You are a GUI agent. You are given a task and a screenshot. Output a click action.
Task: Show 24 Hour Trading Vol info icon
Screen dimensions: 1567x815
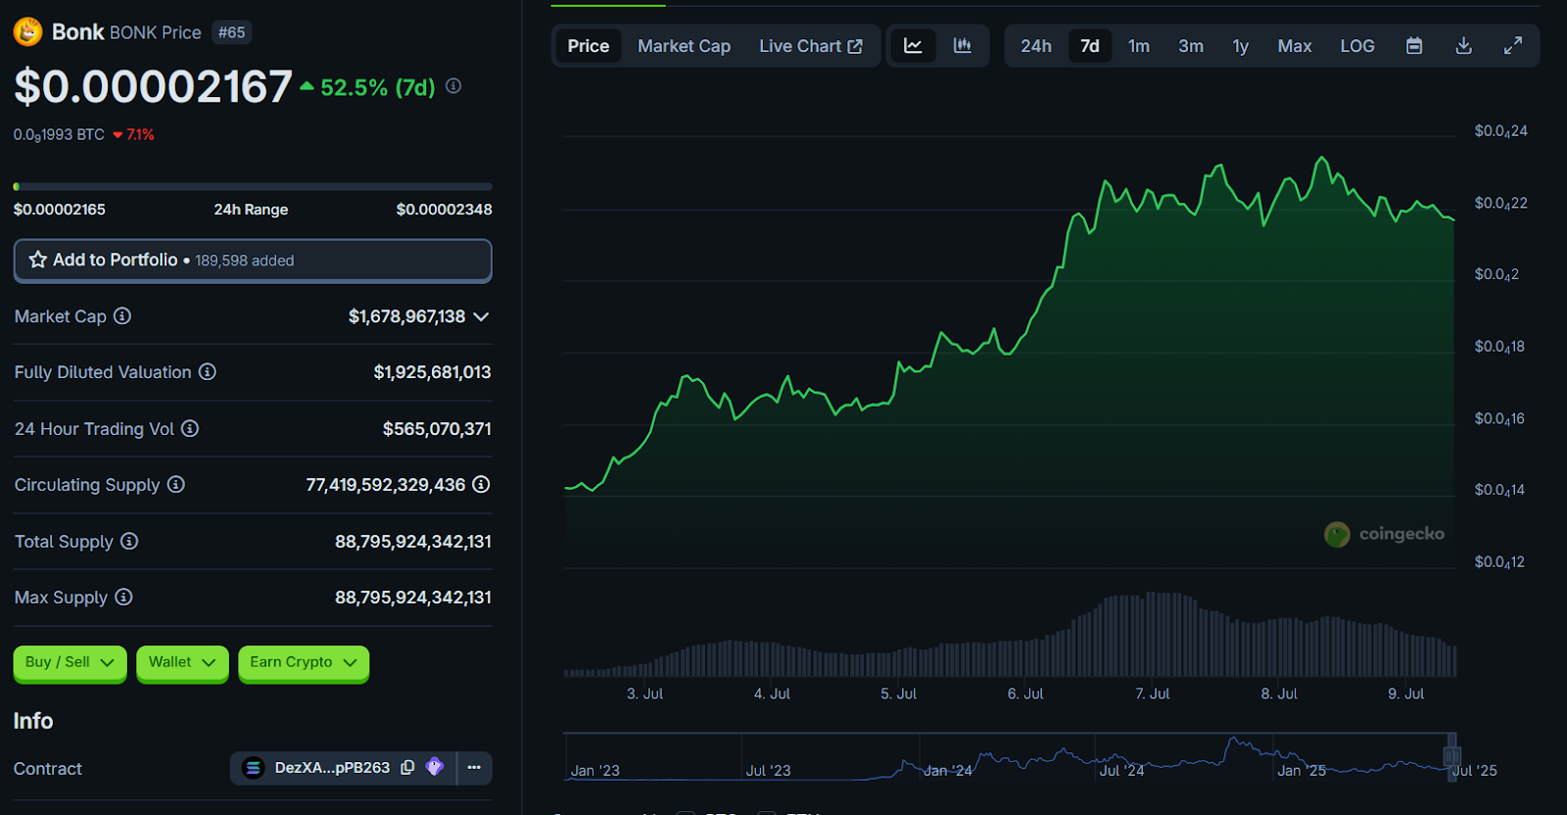coord(190,428)
